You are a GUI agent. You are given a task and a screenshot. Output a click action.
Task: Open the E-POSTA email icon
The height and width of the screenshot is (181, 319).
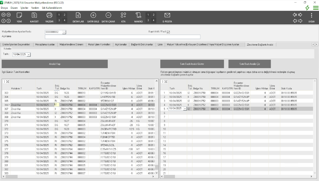click(167, 15)
